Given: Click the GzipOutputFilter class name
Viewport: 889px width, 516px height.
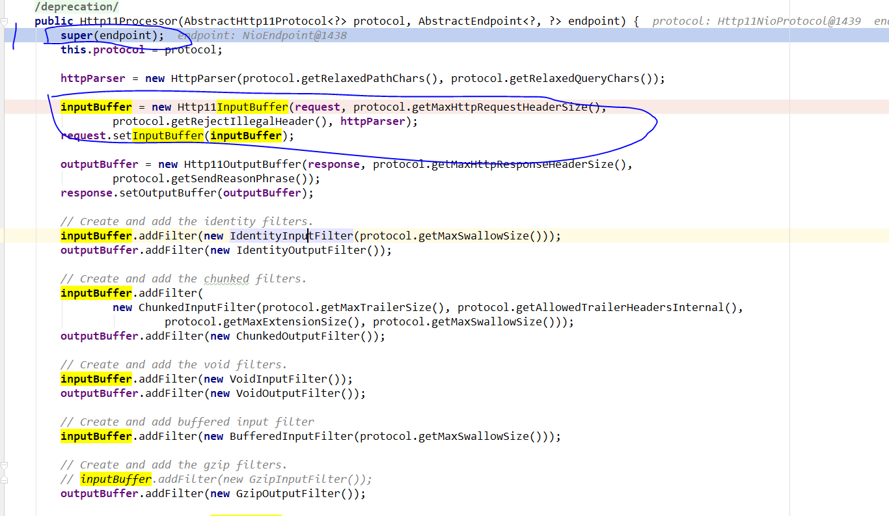Looking at the screenshot, I should click(288, 493).
